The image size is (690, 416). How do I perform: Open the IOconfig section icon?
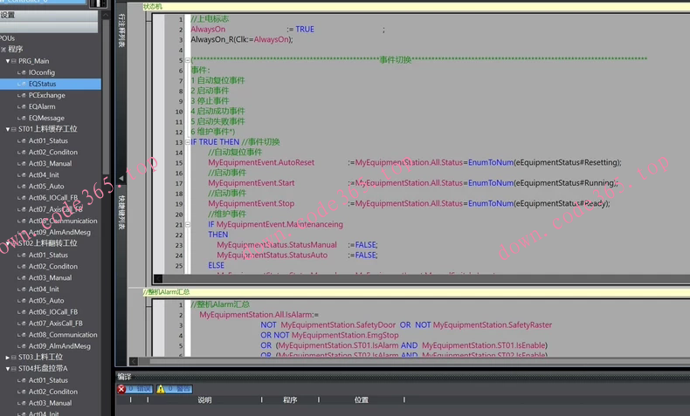point(22,72)
